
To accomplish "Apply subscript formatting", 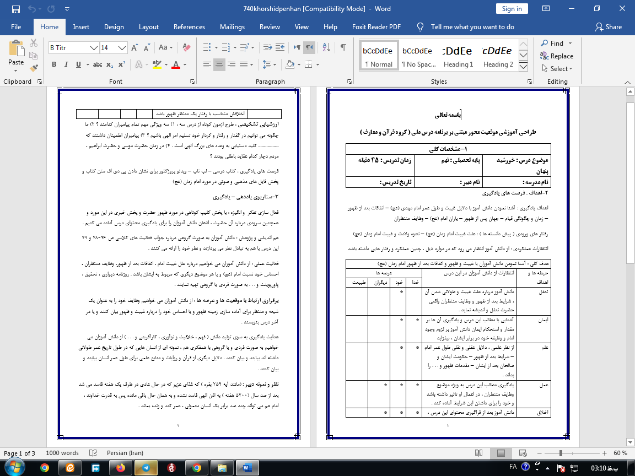I will [x=110, y=64].
